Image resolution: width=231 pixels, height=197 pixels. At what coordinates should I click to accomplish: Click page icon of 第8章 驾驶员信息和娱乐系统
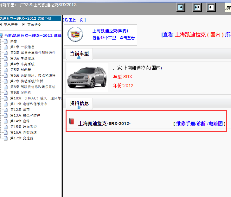tap(6, 87)
